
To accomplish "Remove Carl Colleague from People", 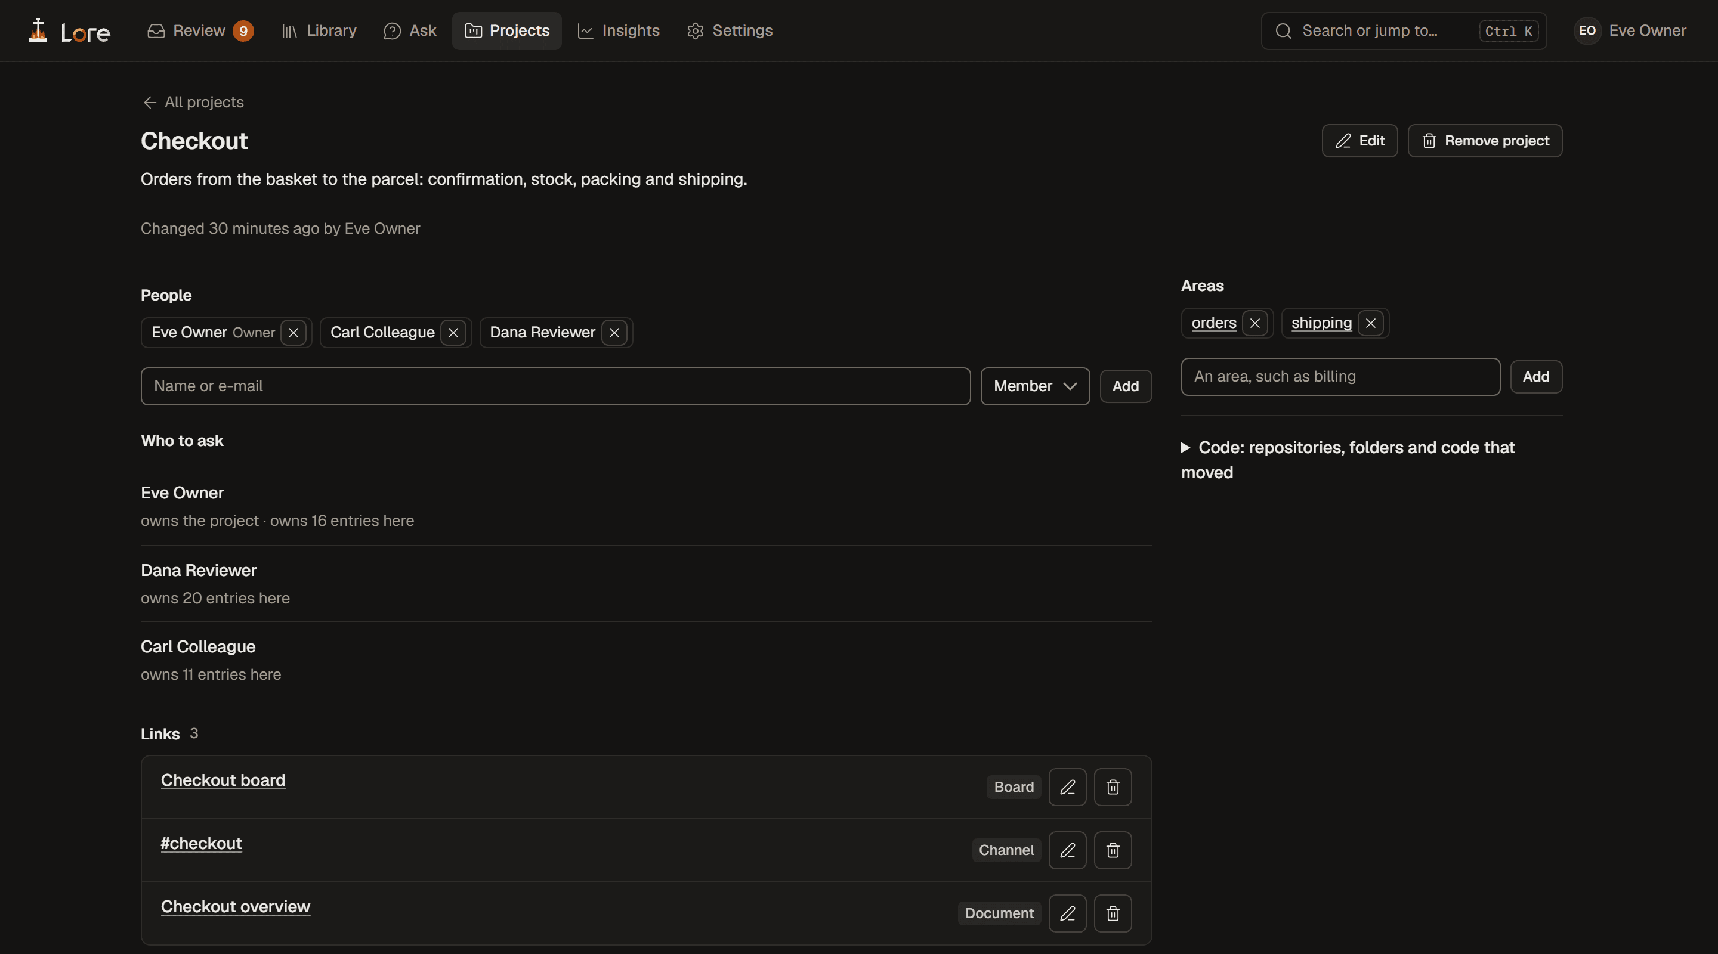I will click(453, 333).
